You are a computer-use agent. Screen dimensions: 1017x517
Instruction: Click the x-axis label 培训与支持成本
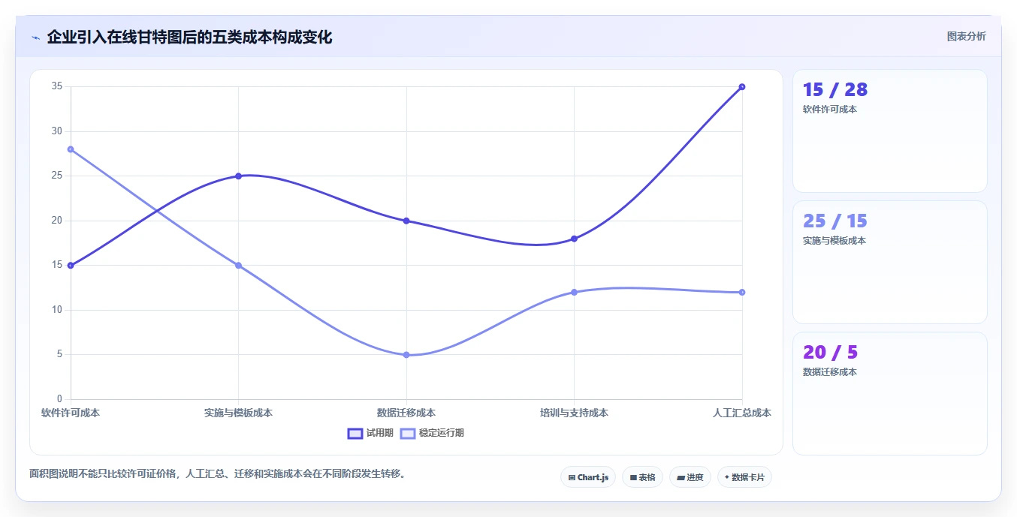click(574, 413)
